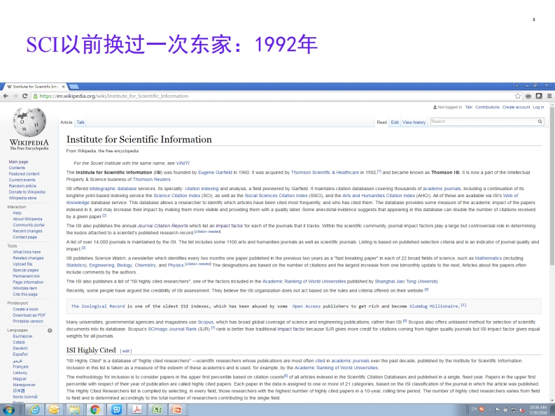Switch to the Article tab

(x=66, y=122)
